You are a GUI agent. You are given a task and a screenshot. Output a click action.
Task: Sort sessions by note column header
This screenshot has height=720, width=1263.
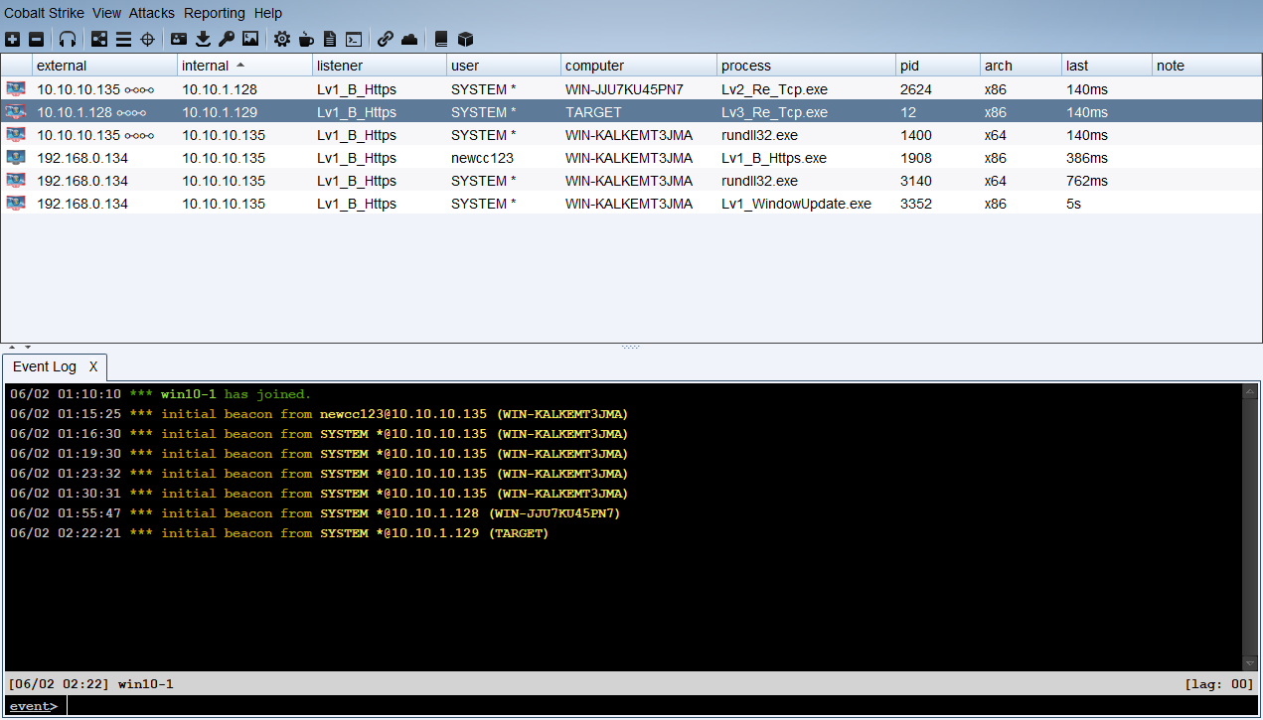coord(1206,66)
